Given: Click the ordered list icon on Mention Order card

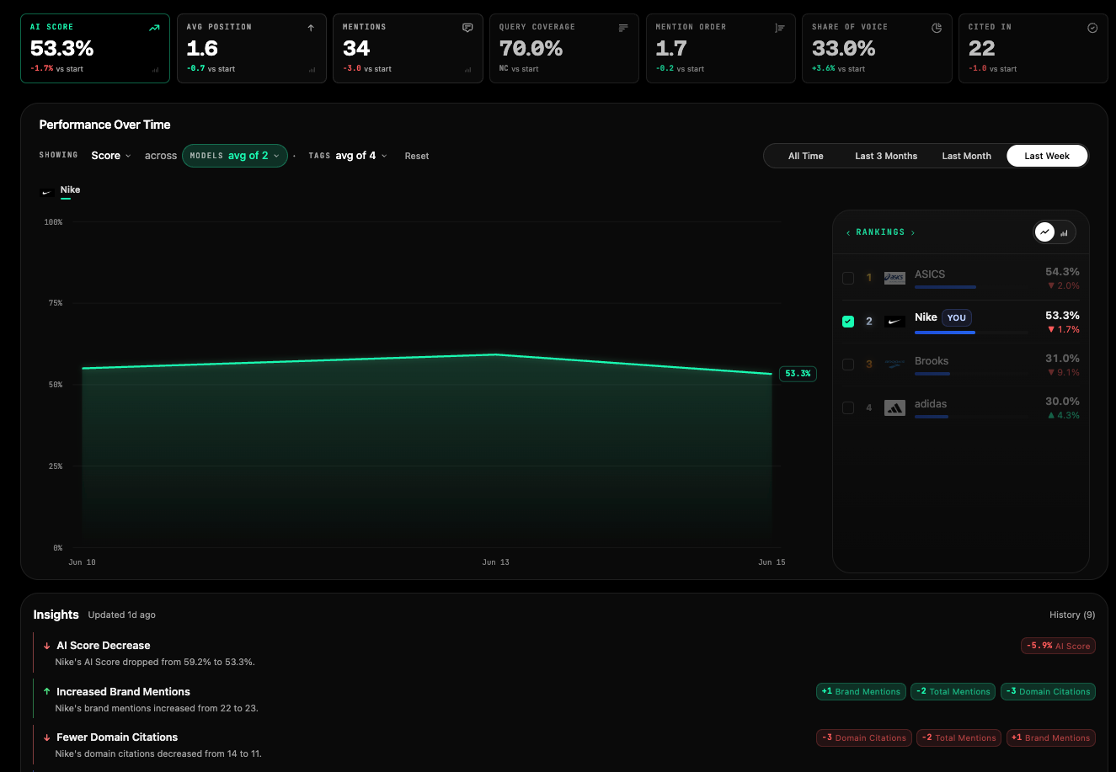Looking at the screenshot, I should [780, 28].
